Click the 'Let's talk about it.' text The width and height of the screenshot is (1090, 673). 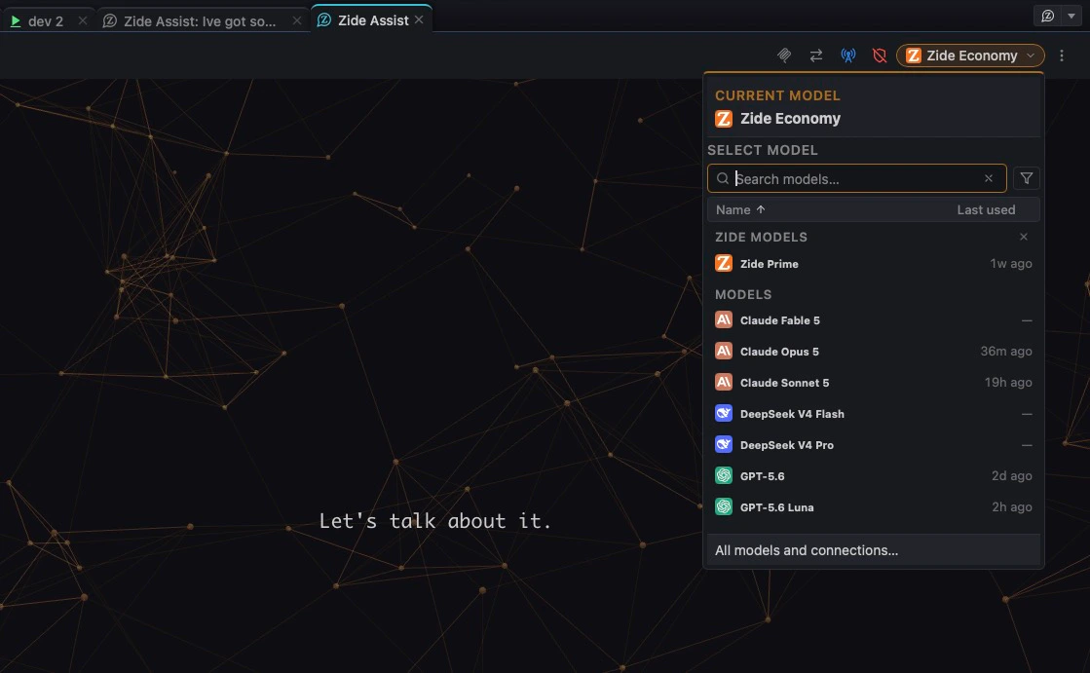point(435,521)
